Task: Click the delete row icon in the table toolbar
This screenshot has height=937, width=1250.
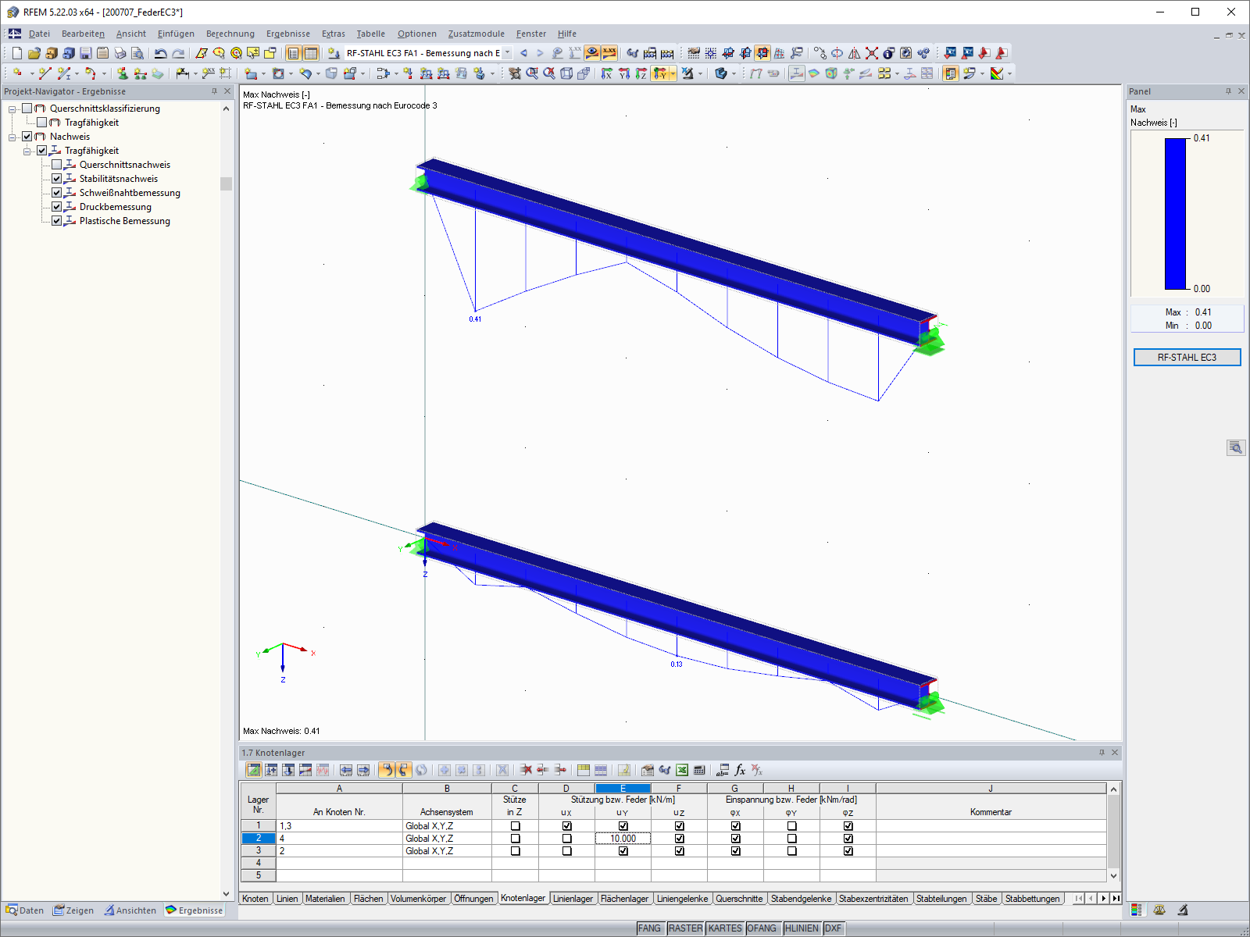Action: (526, 770)
